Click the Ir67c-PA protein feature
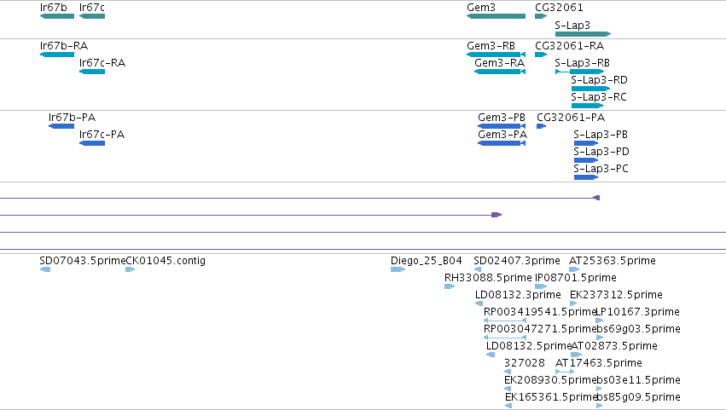The height and width of the screenshot is (410, 726). (92, 143)
